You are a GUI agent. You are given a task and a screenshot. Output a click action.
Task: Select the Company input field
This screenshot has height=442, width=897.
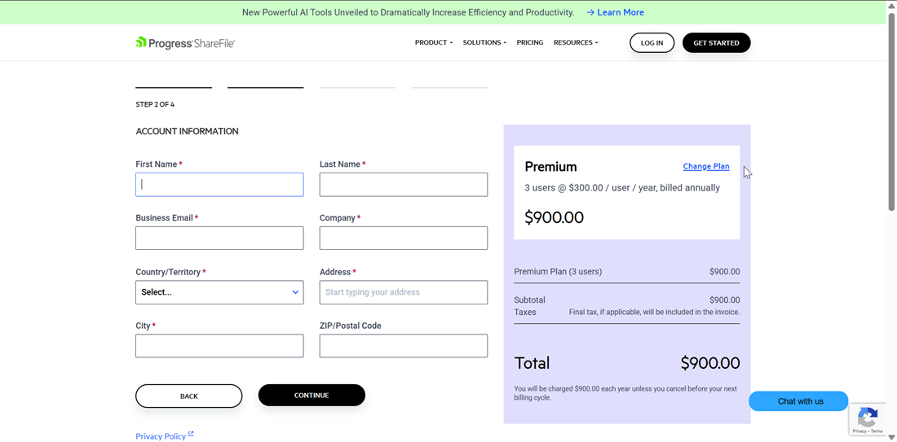pyautogui.click(x=404, y=238)
